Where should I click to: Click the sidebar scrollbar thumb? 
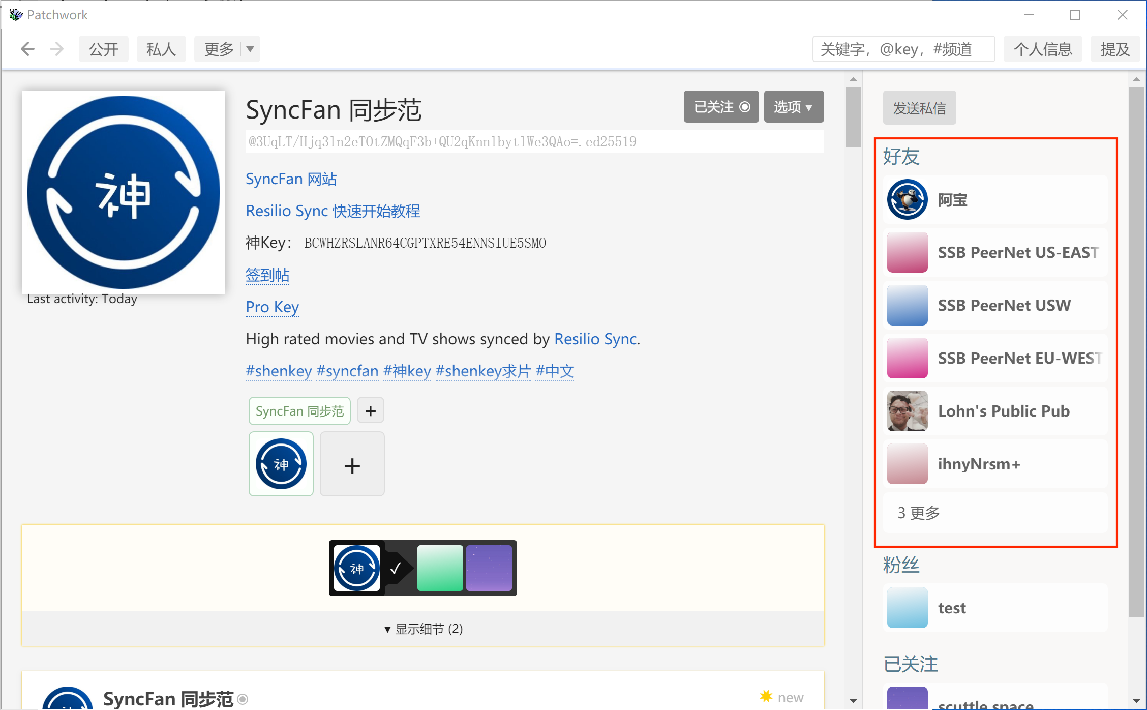tap(1137, 352)
